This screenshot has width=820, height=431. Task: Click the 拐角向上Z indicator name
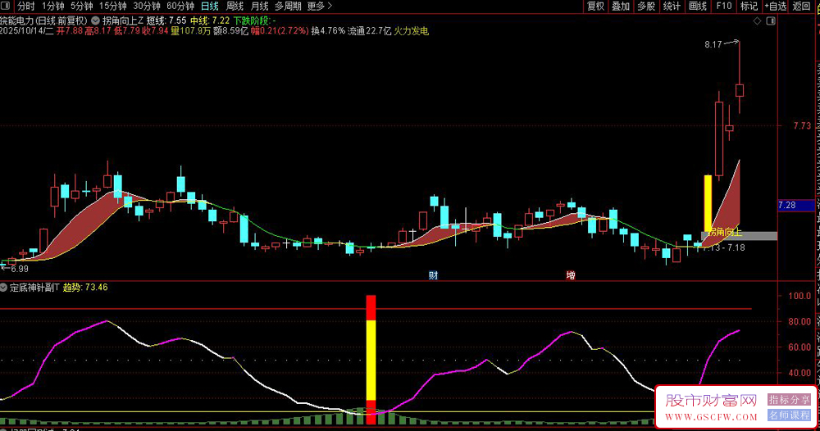123,21
